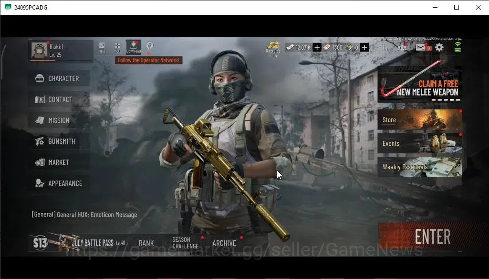
Task: Open the Gunsmith menu
Action: (x=59, y=141)
